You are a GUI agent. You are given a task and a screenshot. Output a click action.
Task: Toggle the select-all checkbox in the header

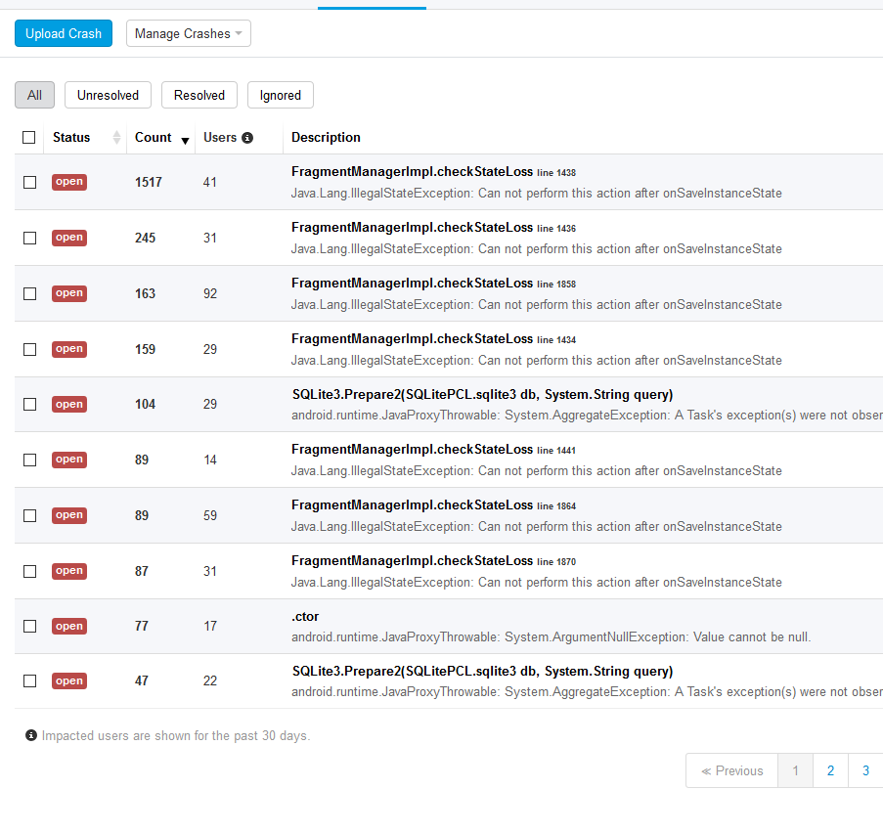(28, 137)
